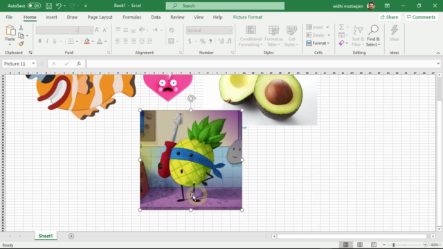This screenshot has width=443, height=249.
Task: Click in the Search box
Action: (225, 6)
